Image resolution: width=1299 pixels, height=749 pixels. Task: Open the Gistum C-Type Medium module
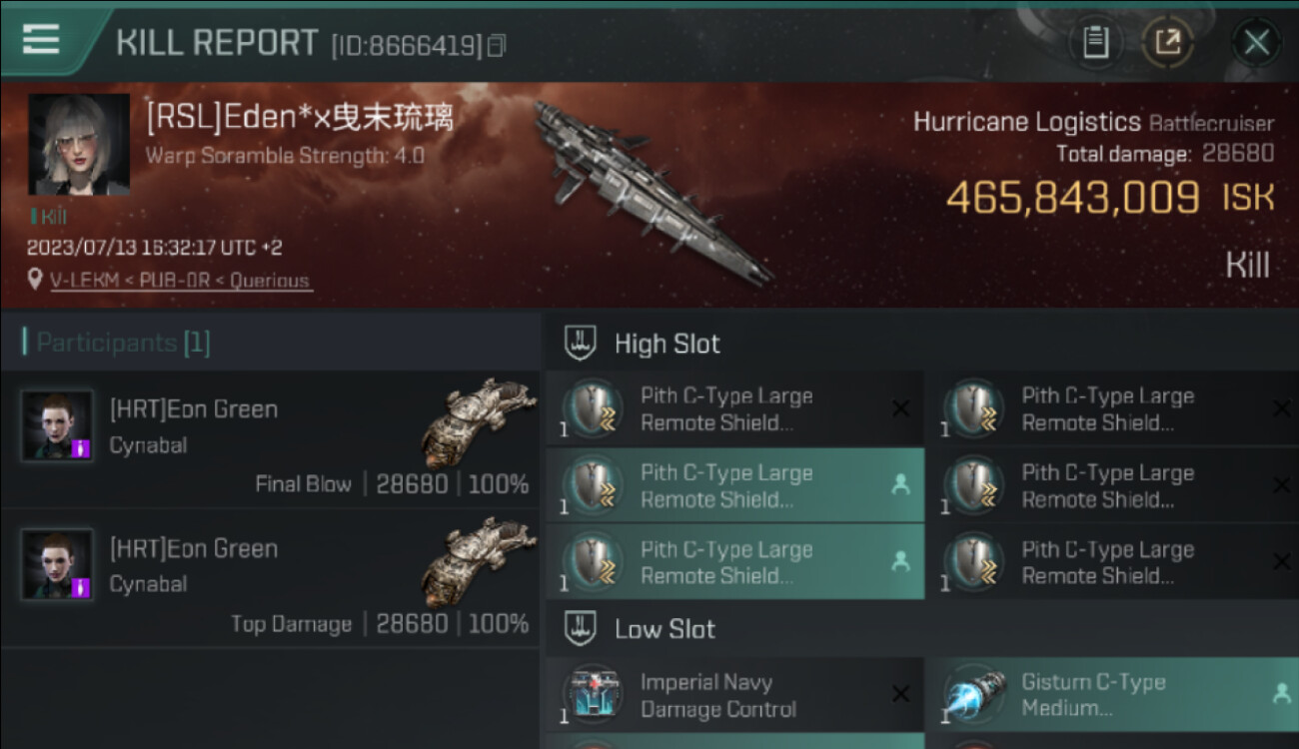point(1112,695)
